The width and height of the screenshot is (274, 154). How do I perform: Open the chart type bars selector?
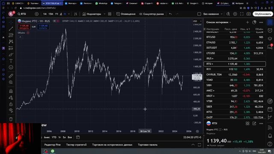[x=75, y=14]
